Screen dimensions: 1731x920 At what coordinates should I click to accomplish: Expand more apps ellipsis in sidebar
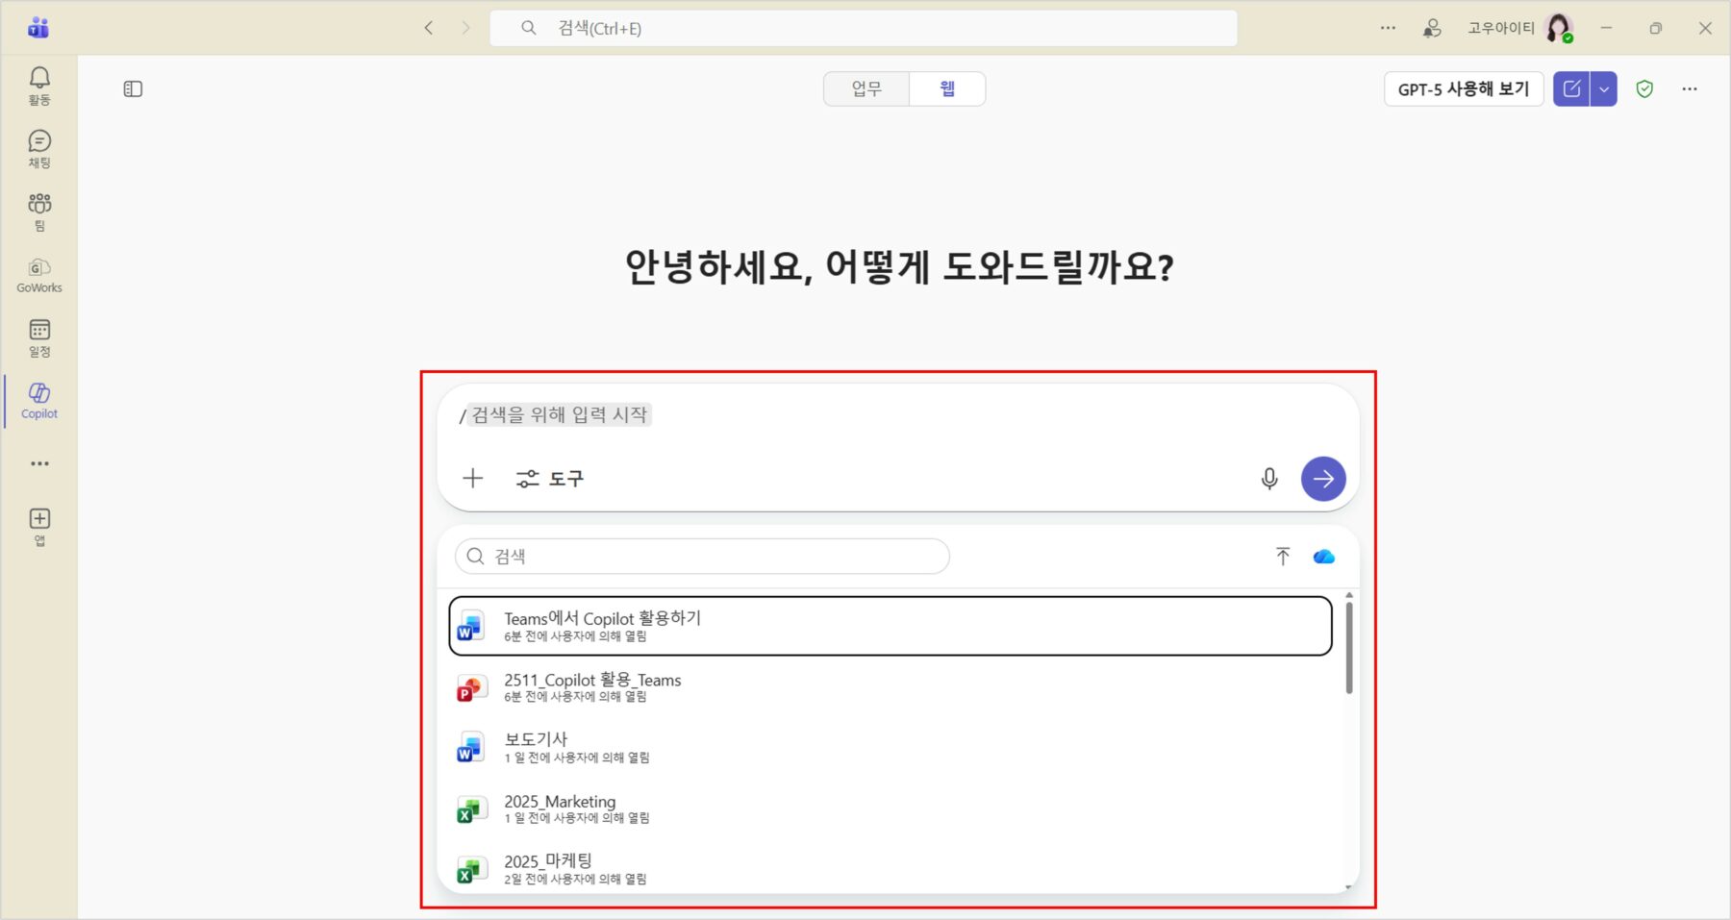(x=39, y=463)
